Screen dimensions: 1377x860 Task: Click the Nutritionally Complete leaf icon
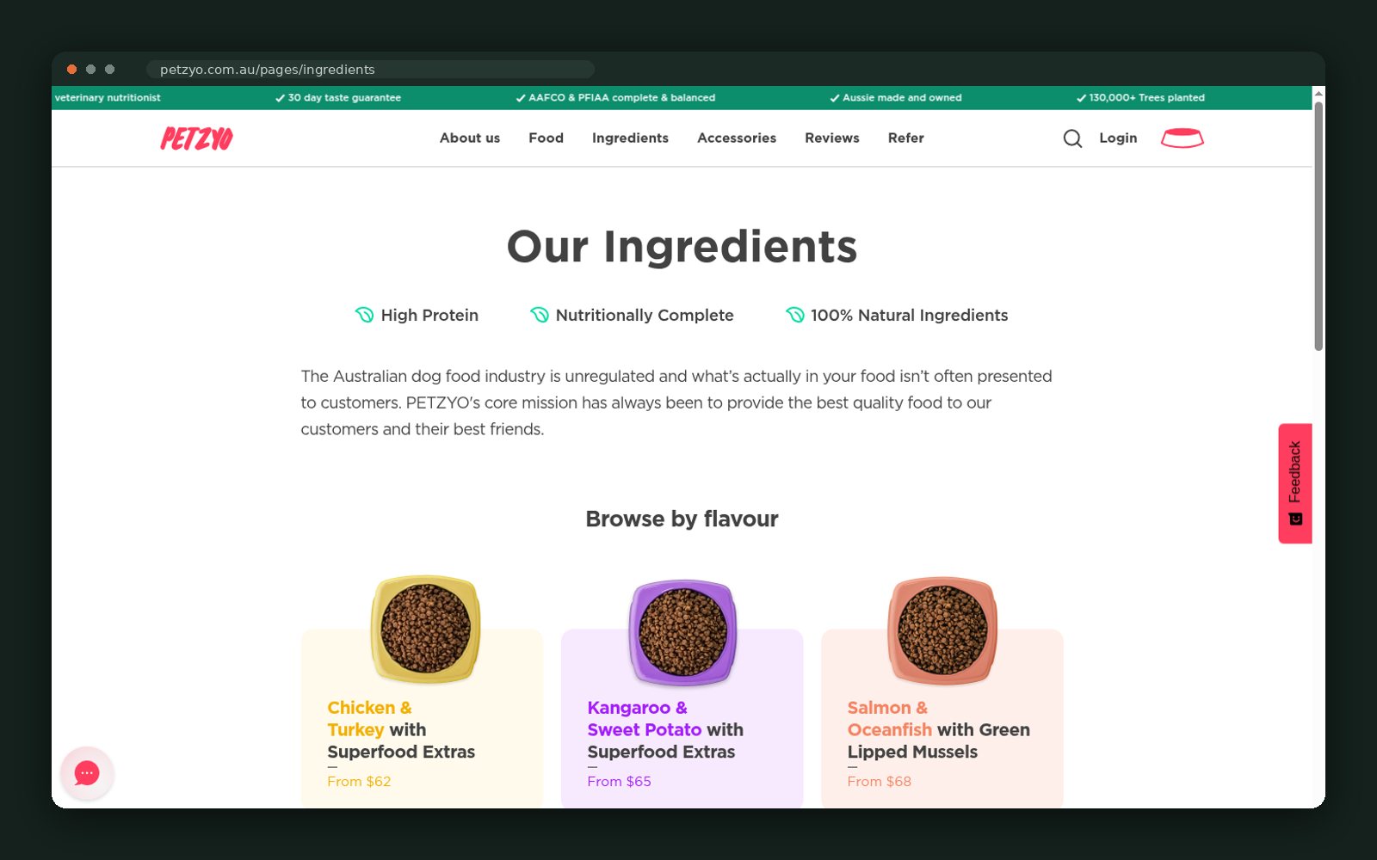[540, 315]
